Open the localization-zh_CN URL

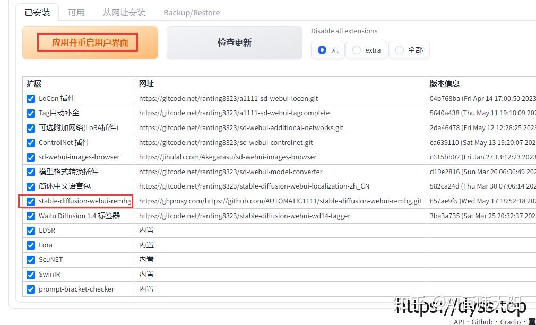tap(254, 186)
